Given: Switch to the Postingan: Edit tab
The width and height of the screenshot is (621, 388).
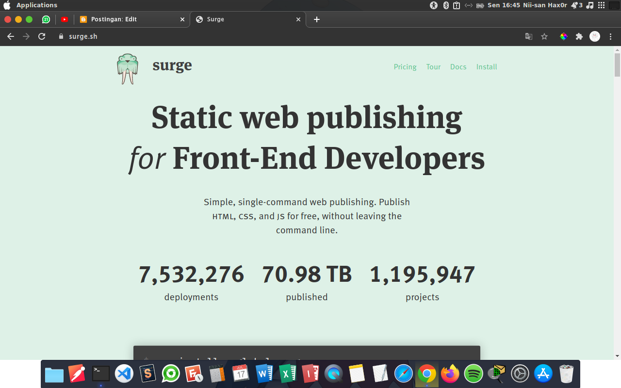Looking at the screenshot, I should (131, 19).
